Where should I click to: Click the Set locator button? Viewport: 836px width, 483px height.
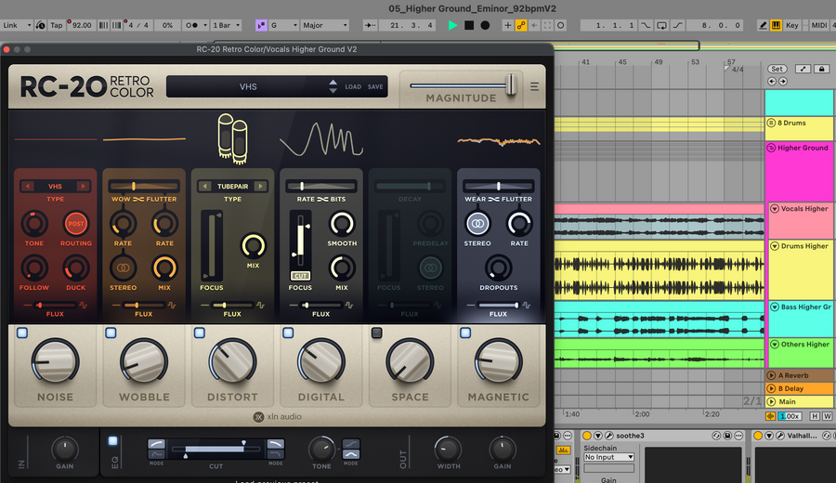[777, 69]
